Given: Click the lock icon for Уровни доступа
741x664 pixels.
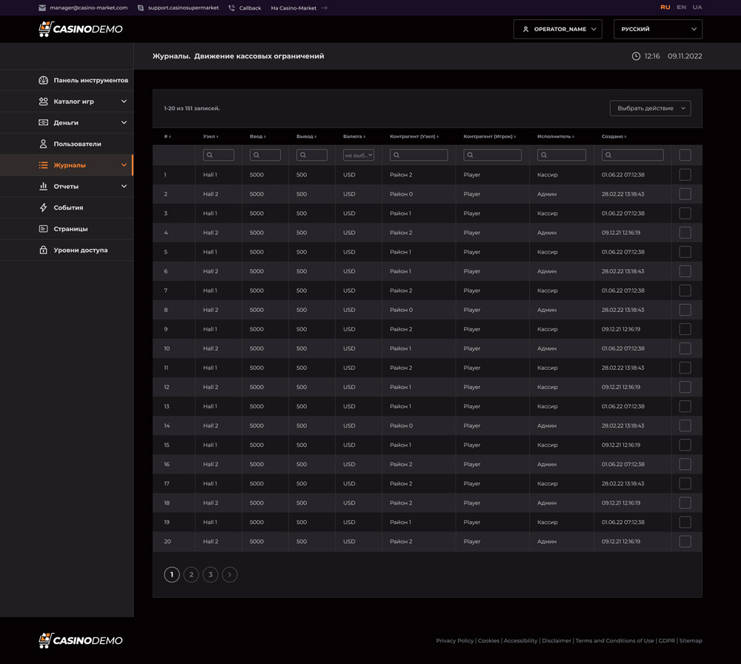Looking at the screenshot, I should point(43,250).
